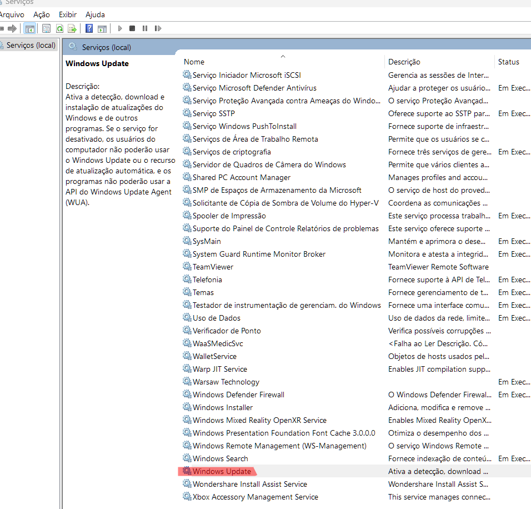Viewport: 531px width, 509px height.
Task: Open the Ajuda menu
Action: tap(95, 14)
